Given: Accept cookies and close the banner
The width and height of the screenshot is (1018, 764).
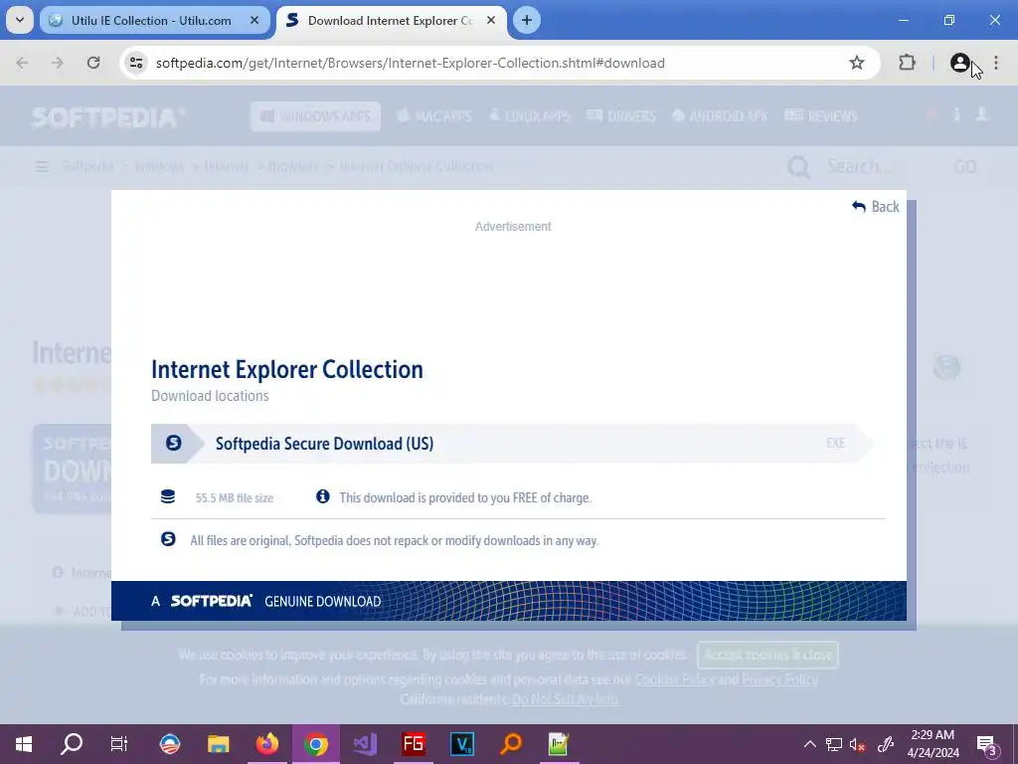Looking at the screenshot, I should coord(767,655).
